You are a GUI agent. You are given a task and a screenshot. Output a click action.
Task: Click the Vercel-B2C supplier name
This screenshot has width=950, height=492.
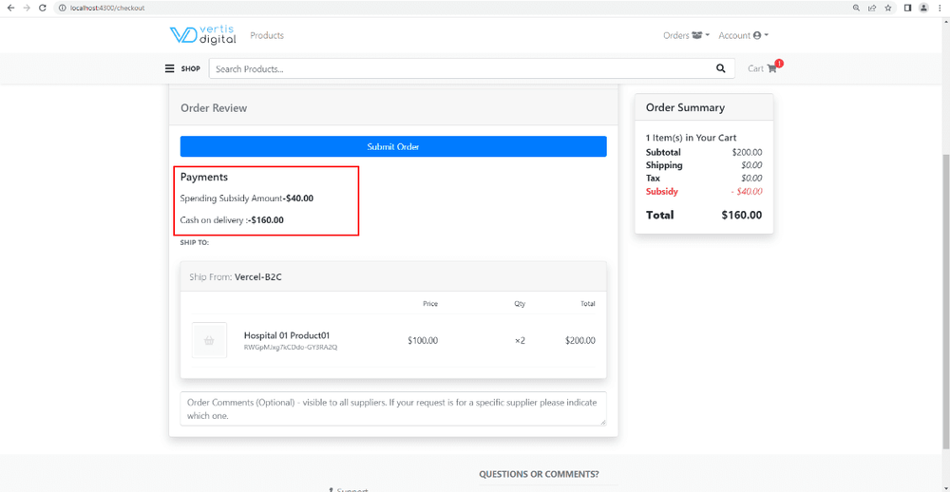click(x=258, y=277)
